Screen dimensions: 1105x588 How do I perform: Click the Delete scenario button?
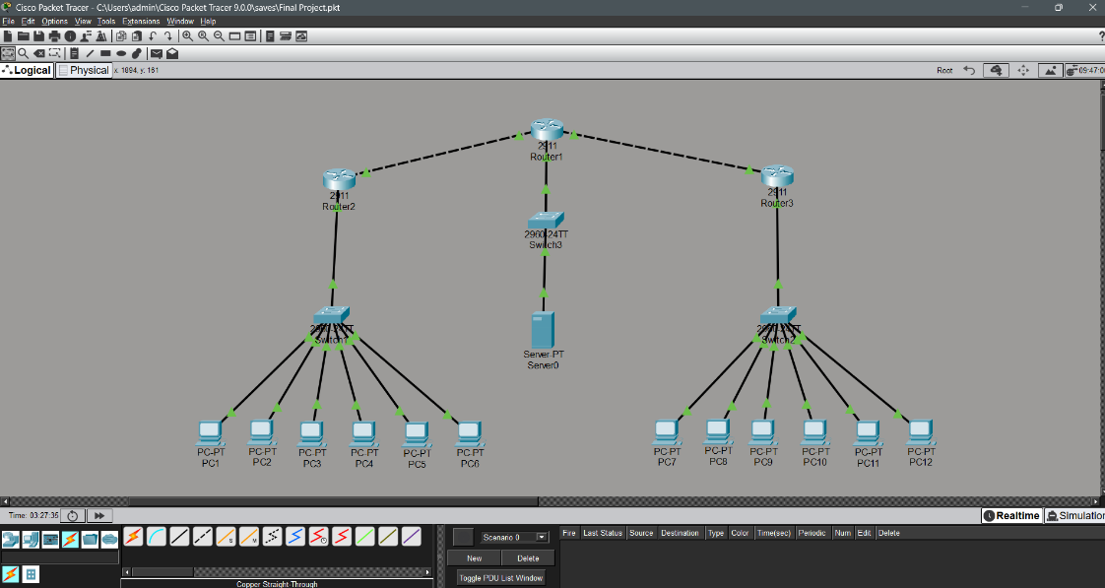coord(528,557)
